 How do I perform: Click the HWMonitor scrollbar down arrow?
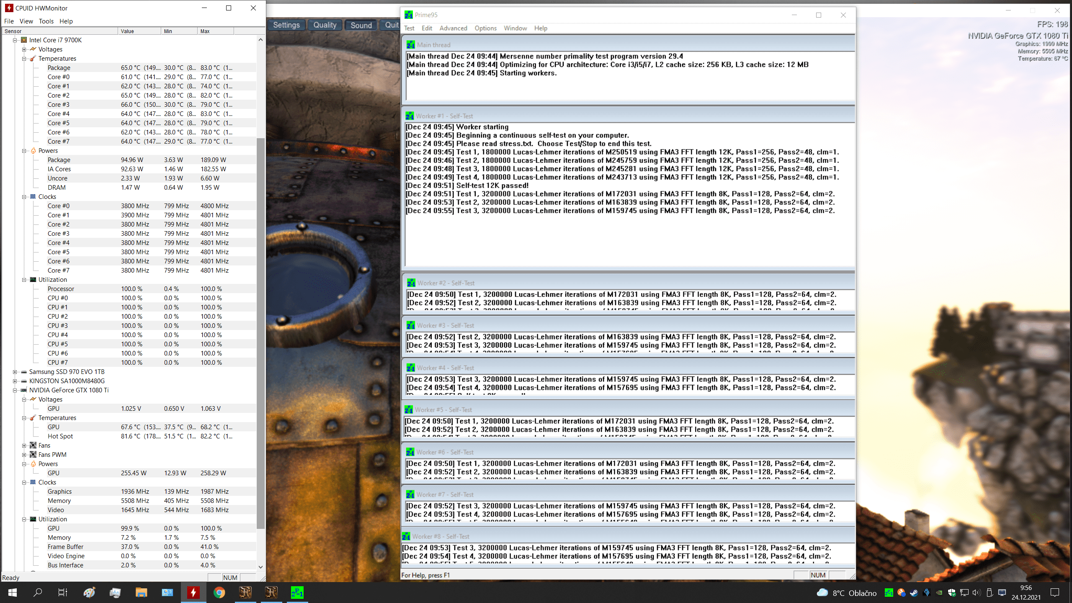260,567
